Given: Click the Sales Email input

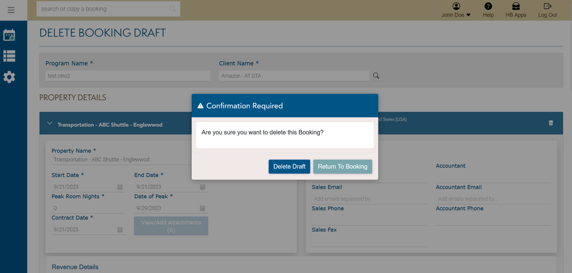Looking at the screenshot, I should [x=369, y=199].
